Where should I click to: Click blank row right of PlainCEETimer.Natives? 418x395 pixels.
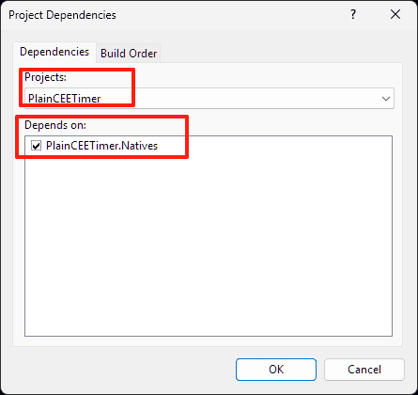(x=274, y=146)
